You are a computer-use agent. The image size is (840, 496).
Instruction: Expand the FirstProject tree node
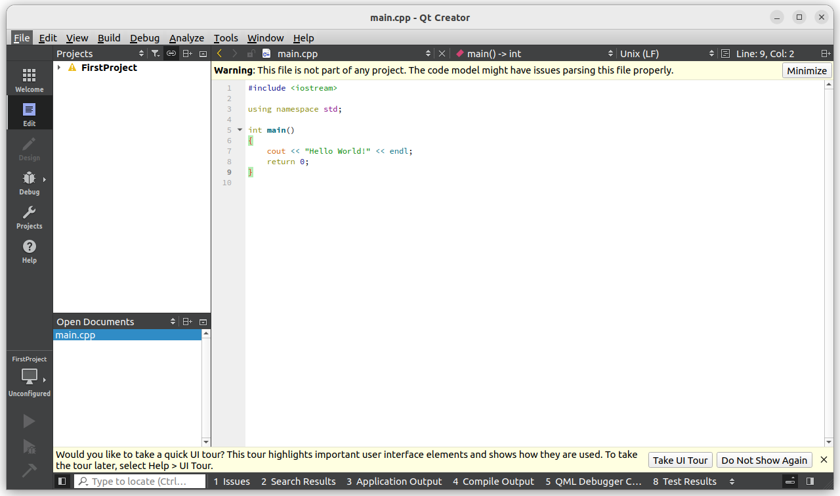[x=58, y=68]
